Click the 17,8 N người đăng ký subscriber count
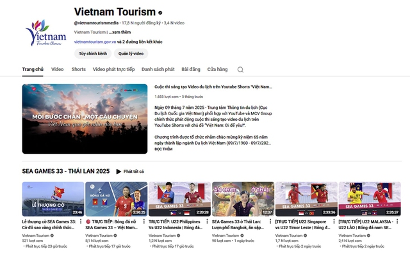This screenshot has width=410, height=256. pos(141,23)
